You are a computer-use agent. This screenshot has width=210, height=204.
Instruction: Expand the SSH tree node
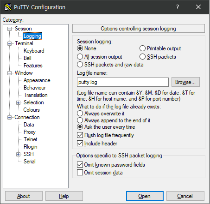(18, 154)
